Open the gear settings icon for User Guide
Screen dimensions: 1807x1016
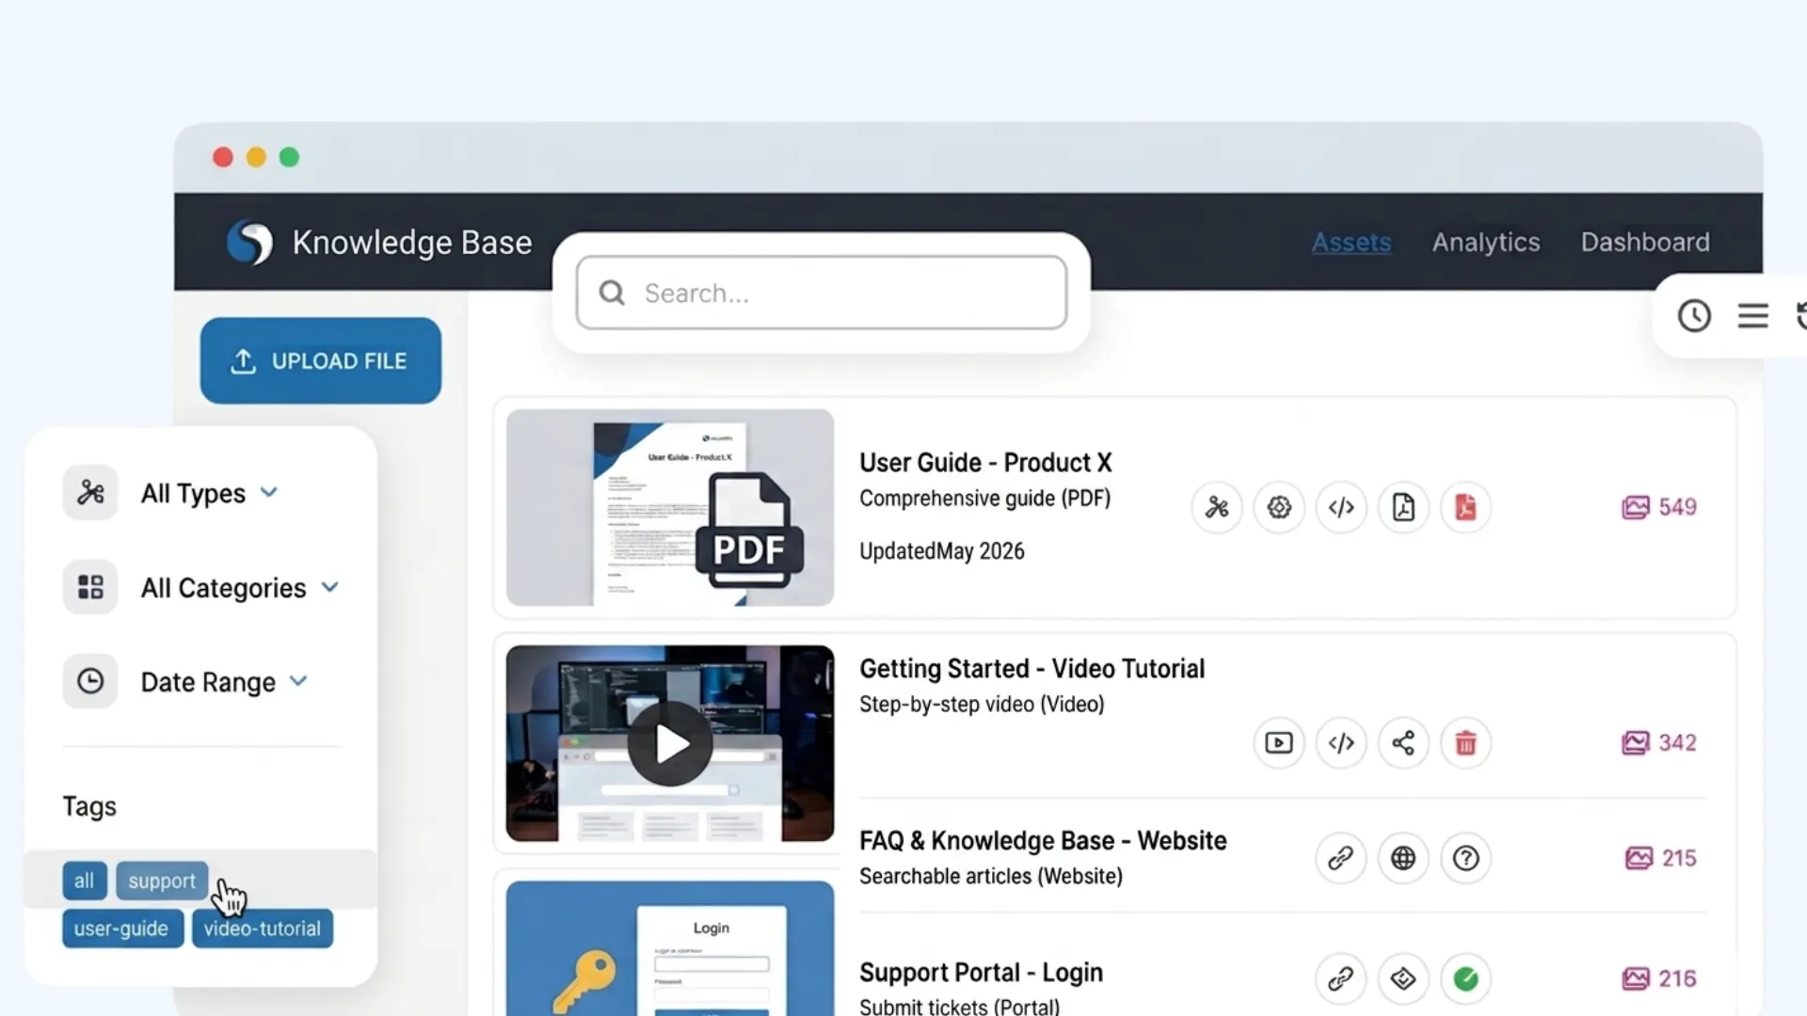(x=1279, y=508)
